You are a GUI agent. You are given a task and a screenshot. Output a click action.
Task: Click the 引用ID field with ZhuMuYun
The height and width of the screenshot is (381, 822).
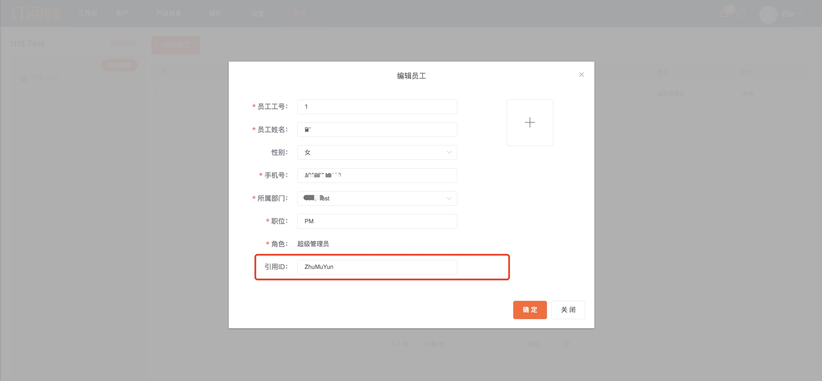(x=377, y=267)
